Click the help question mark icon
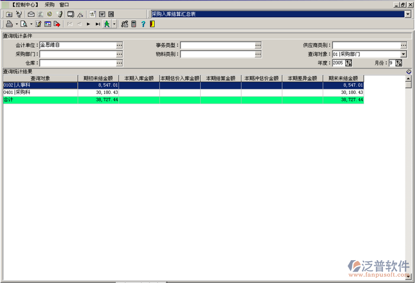415x283 pixels. 143,24
